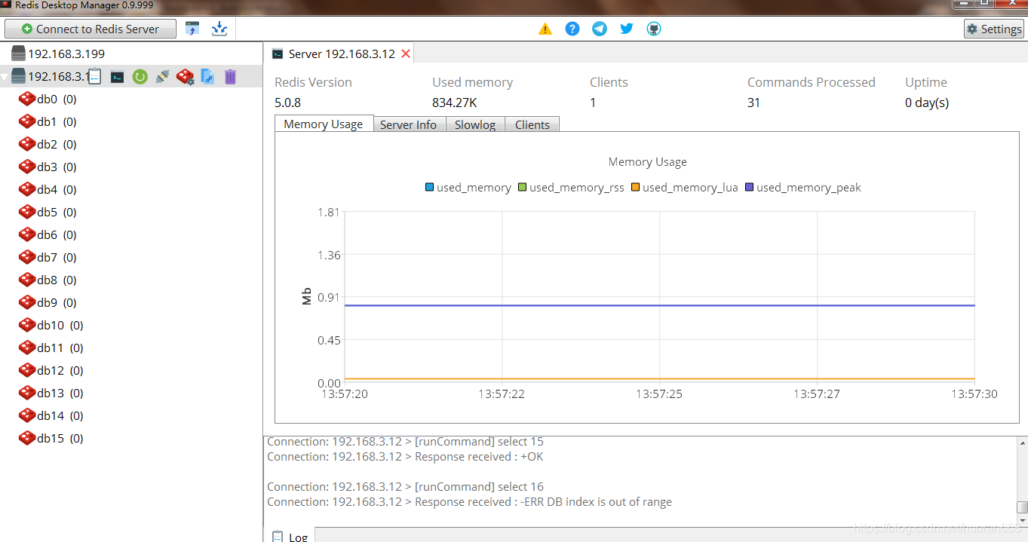Click the Log clipboard icon
Image resolution: width=1028 pixels, height=542 pixels.
click(x=278, y=536)
